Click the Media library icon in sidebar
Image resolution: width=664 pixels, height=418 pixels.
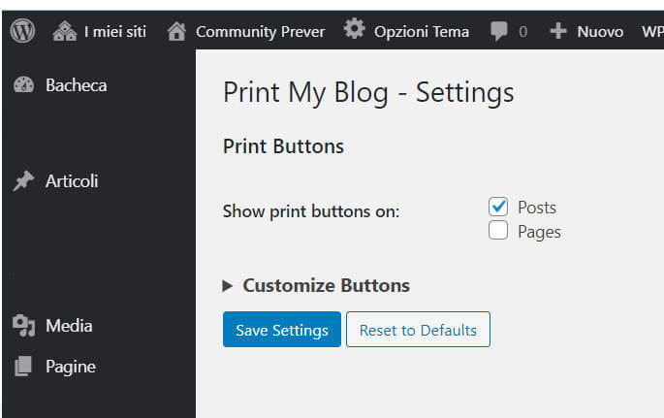click(x=23, y=326)
